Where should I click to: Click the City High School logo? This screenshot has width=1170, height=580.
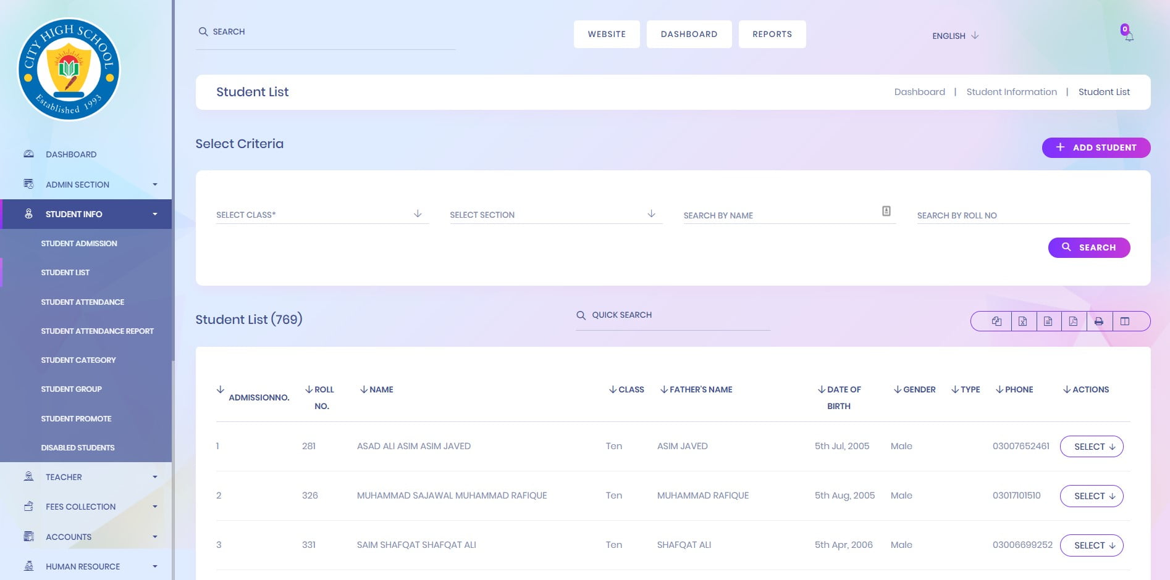coord(69,69)
